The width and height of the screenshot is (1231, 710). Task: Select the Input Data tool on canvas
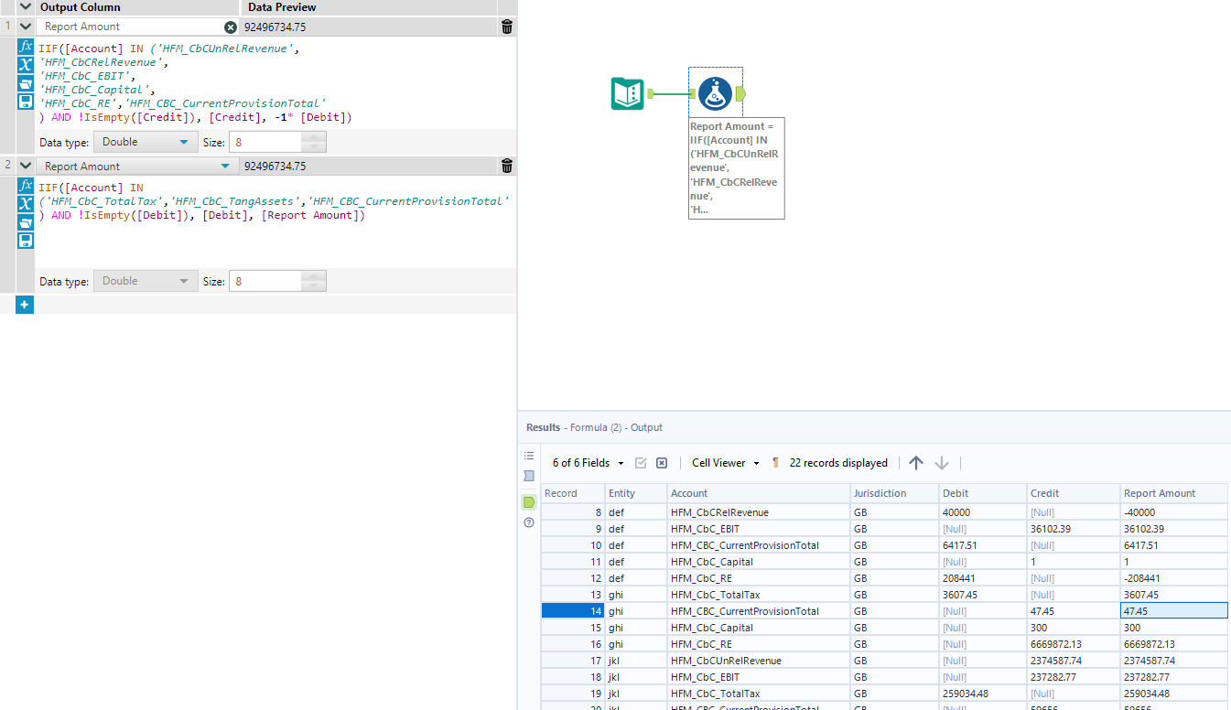(627, 93)
